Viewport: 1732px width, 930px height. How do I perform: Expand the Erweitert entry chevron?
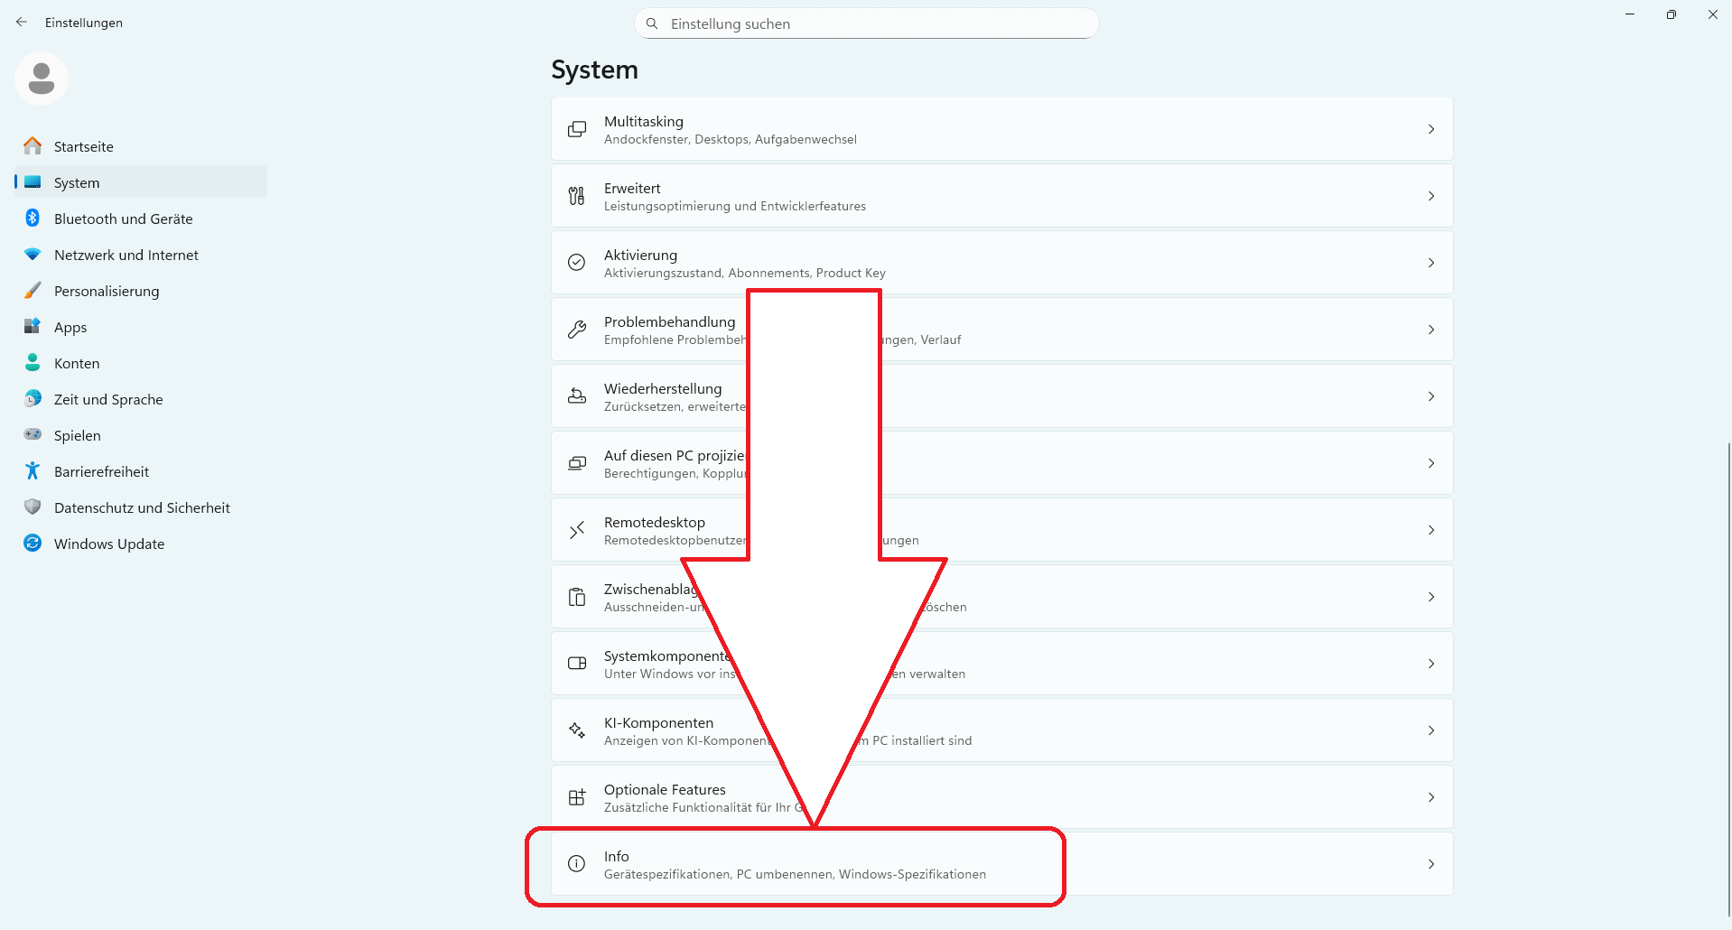(x=1431, y=196)
